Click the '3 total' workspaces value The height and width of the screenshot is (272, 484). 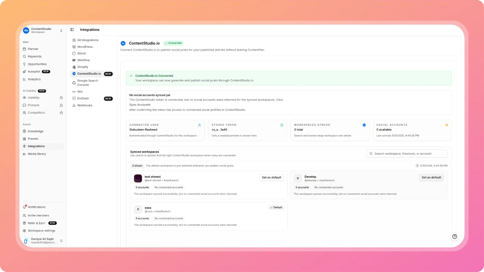298,130
